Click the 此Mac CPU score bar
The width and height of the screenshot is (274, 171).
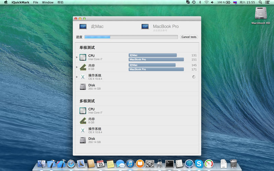click(x=153, y=55)
